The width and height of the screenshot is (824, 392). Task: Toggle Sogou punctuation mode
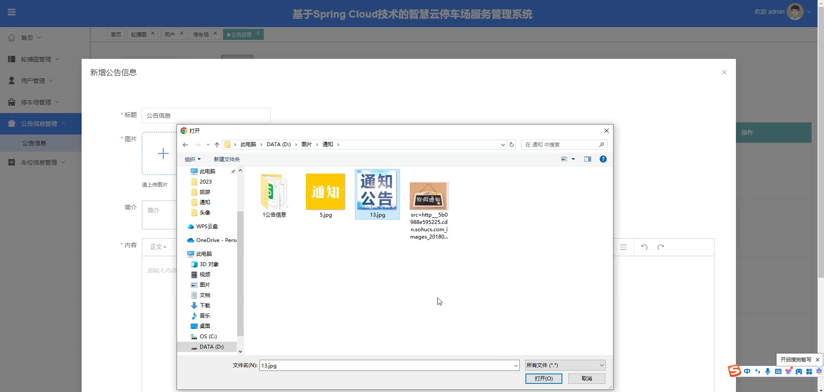click(x=757, y=371)
